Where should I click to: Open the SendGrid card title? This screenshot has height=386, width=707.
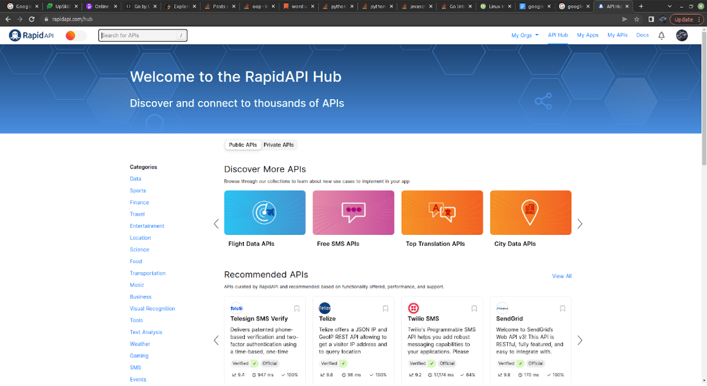tap(510, 318)
